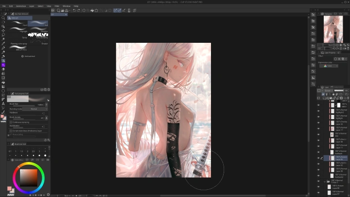The width and height of the screenshot is (350, 197).
Task: Select the Auto select magic wand tool
Action: pyautogui.click(x=3, y=39)
